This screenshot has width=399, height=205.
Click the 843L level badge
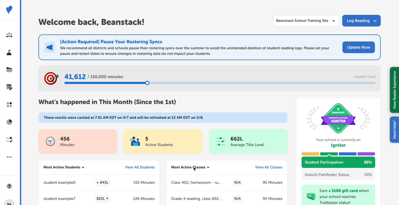pos(102,182)
